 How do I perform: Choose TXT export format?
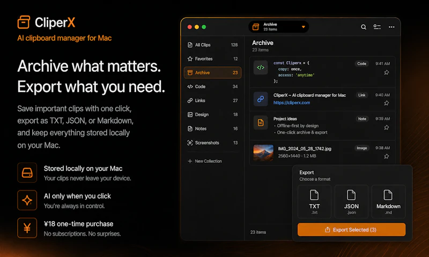tap(314, 201)
